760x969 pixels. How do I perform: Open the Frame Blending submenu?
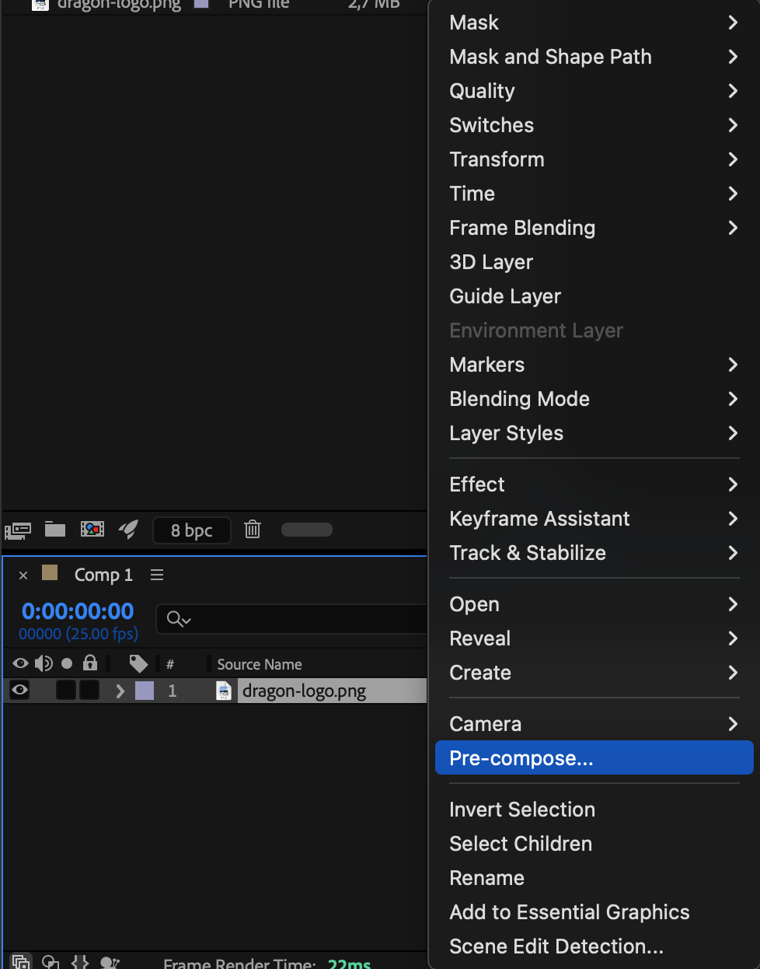click(x=594, y=228)
